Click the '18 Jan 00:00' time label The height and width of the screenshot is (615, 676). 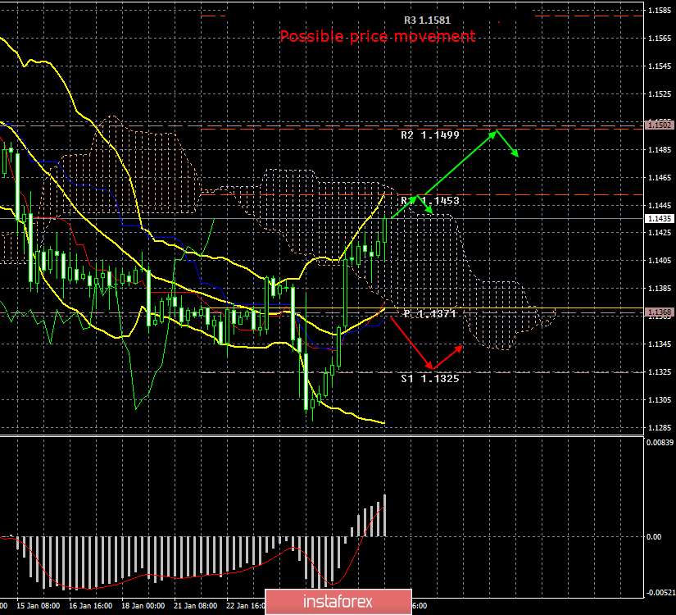143,606
